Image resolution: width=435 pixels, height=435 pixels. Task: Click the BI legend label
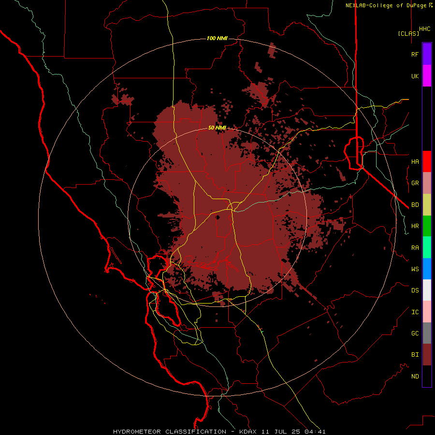(x=415, y=355)
